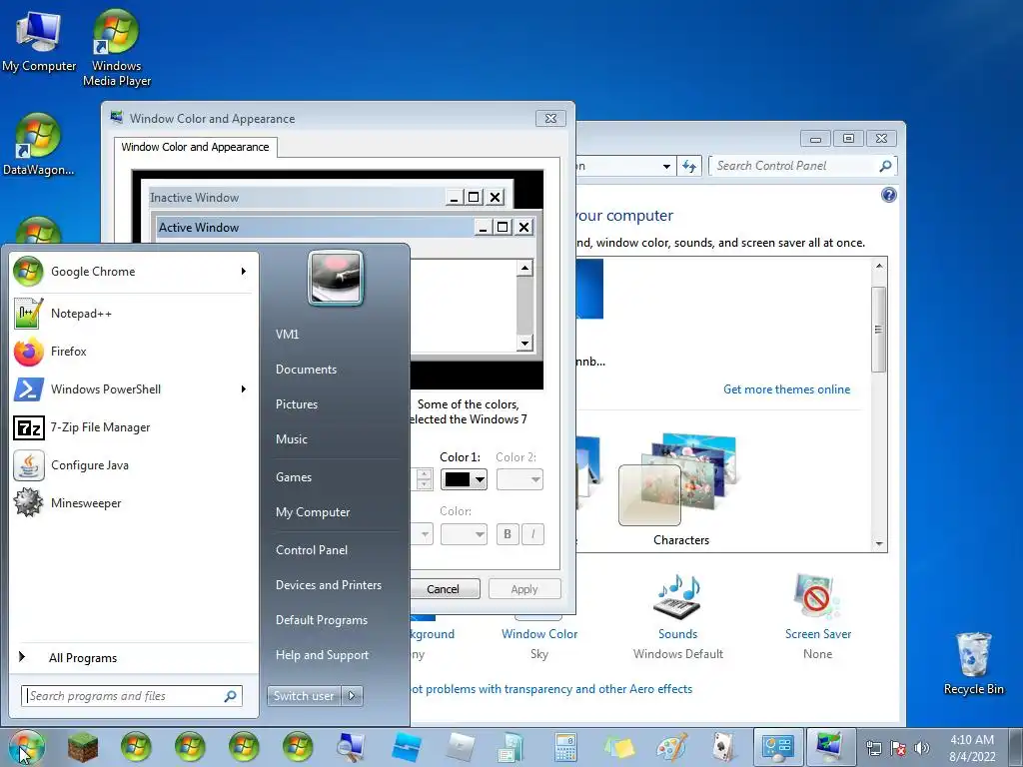Click the Minecraft grass block taskbar icon
1023x767 pixels.
click(x=83, y=747)
